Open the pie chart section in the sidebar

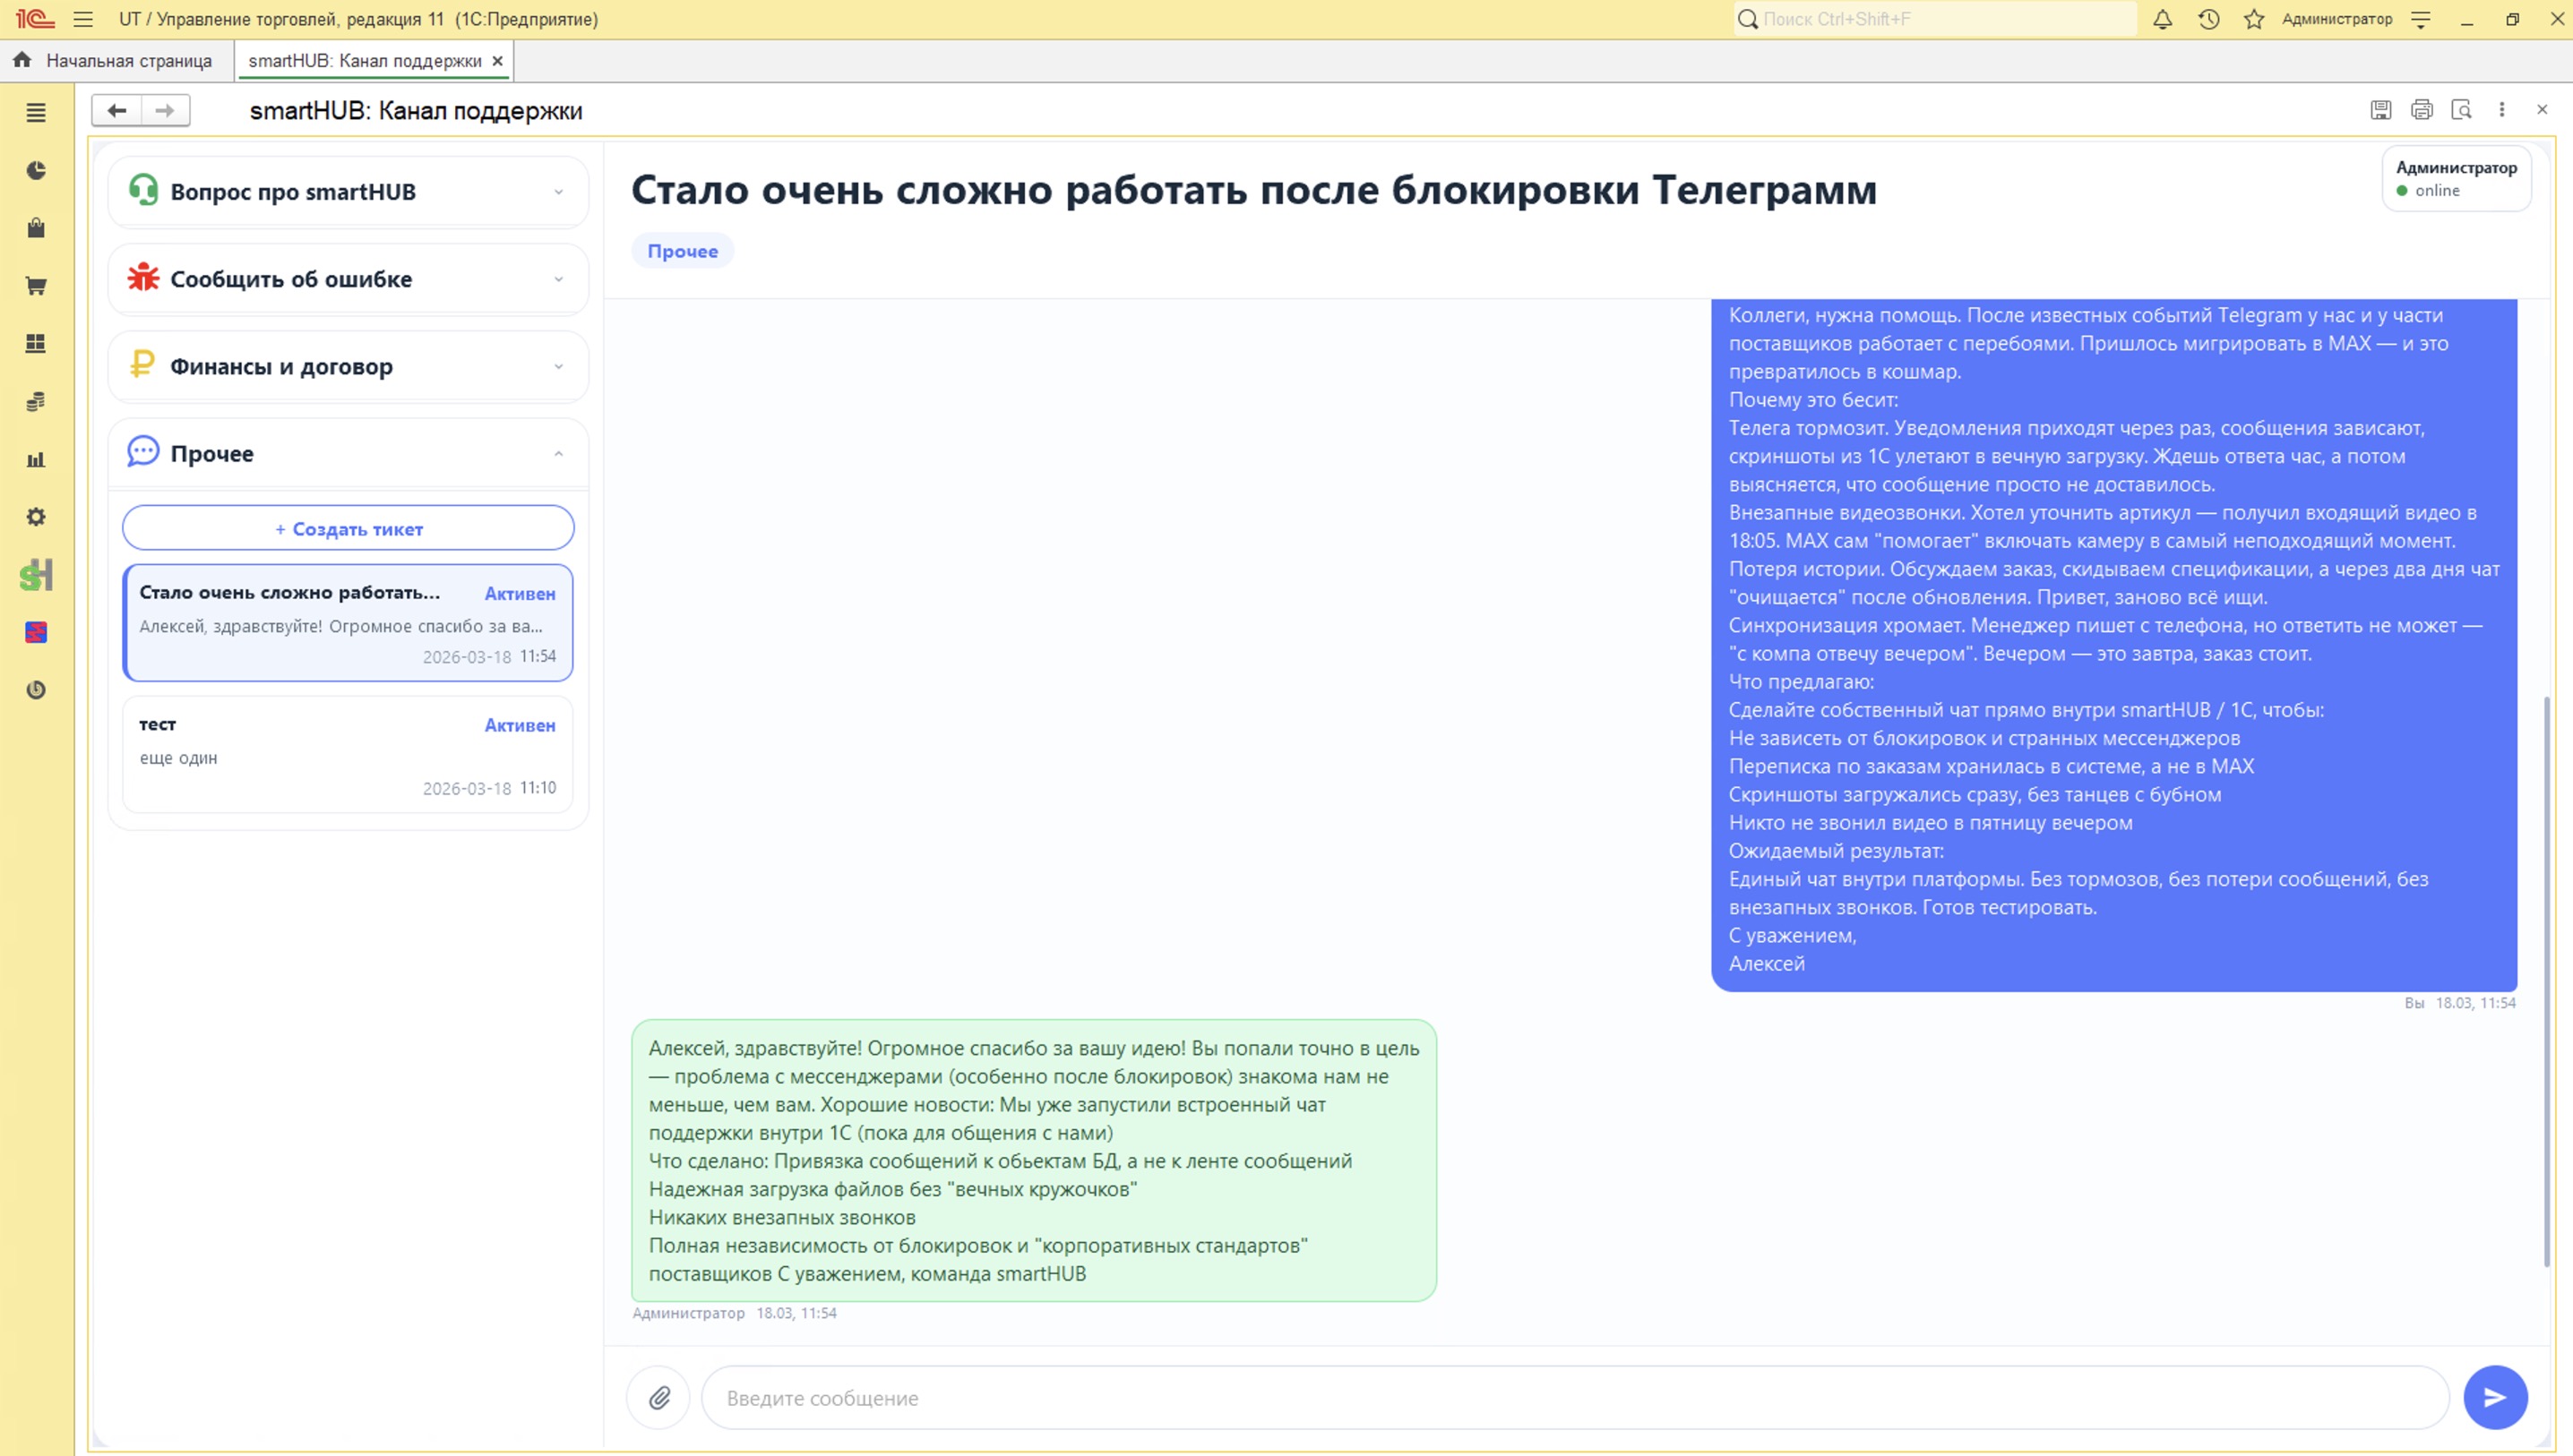[36, 171]
